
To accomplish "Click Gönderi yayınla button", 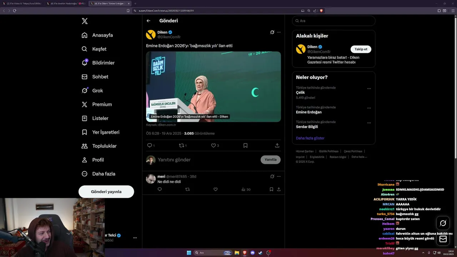I will pos(106,192).
